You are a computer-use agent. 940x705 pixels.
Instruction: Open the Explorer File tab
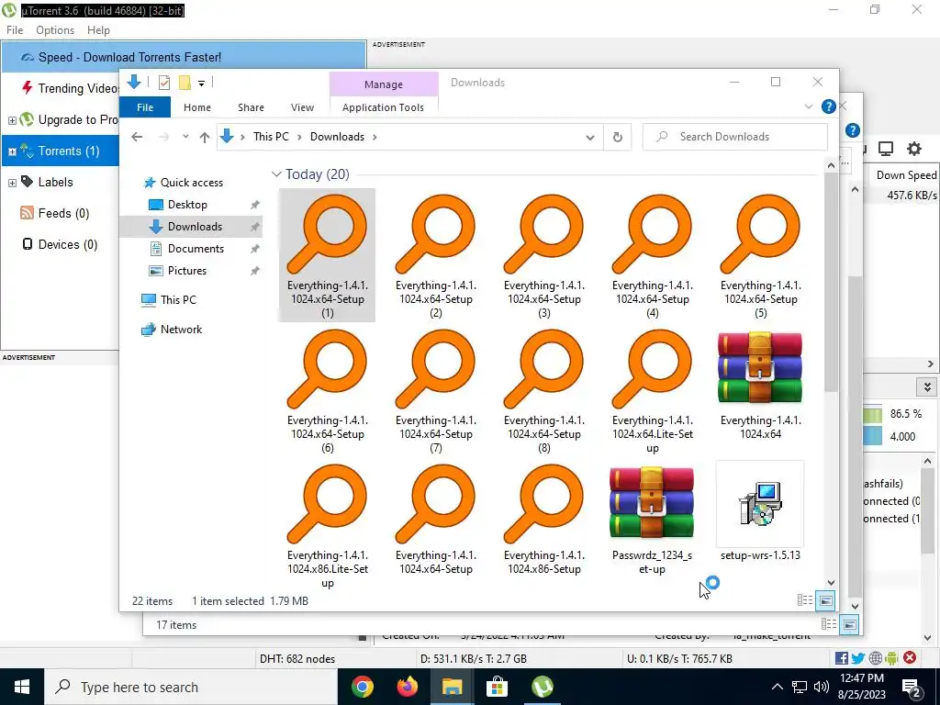(x=145, y=107)
